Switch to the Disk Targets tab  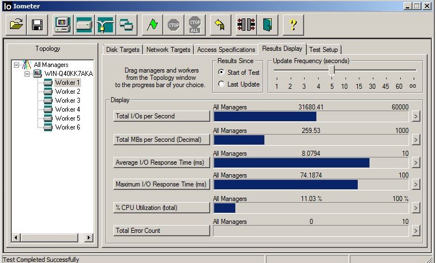[122, 50]
